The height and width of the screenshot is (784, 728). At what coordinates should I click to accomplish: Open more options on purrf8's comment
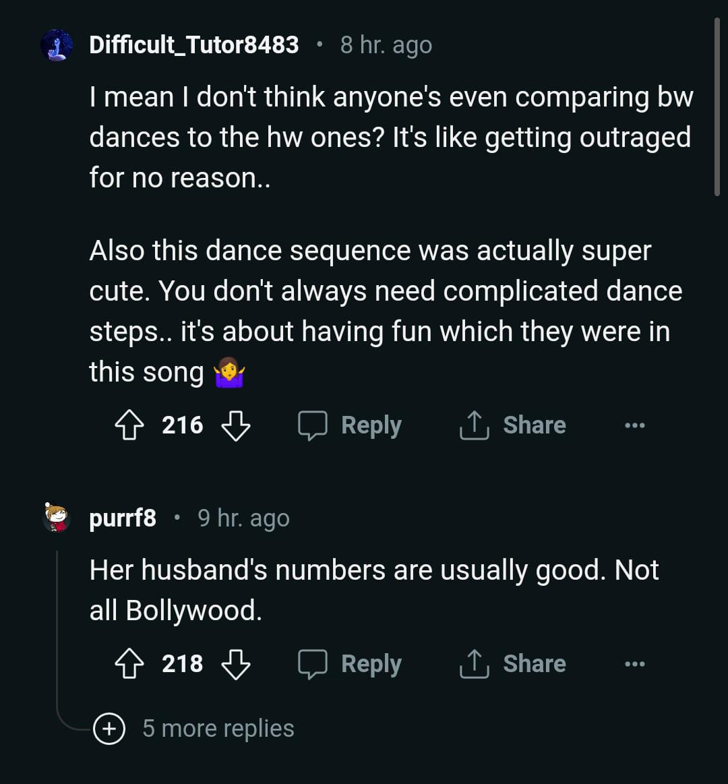tap(634, 664)
